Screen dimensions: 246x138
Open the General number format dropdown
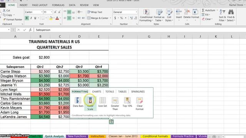tap(136, 12)
